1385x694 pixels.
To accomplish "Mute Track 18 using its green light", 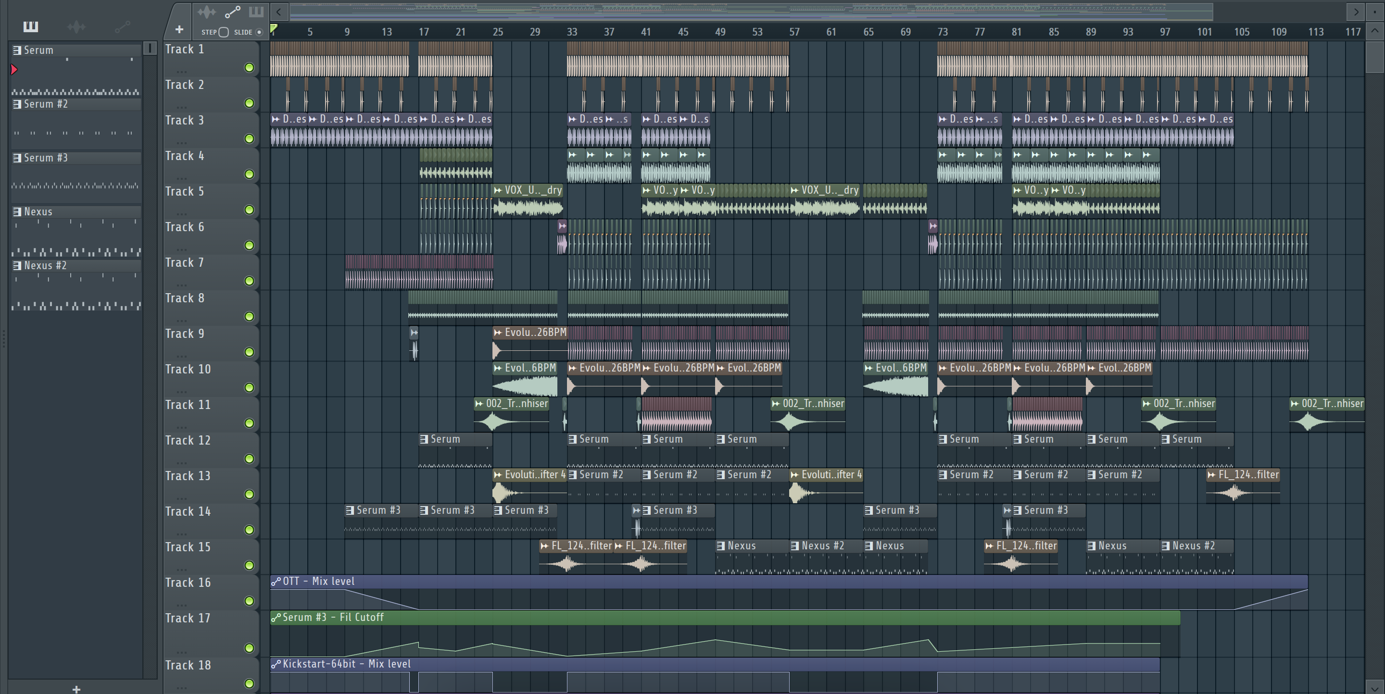I will tap(249, 683).
